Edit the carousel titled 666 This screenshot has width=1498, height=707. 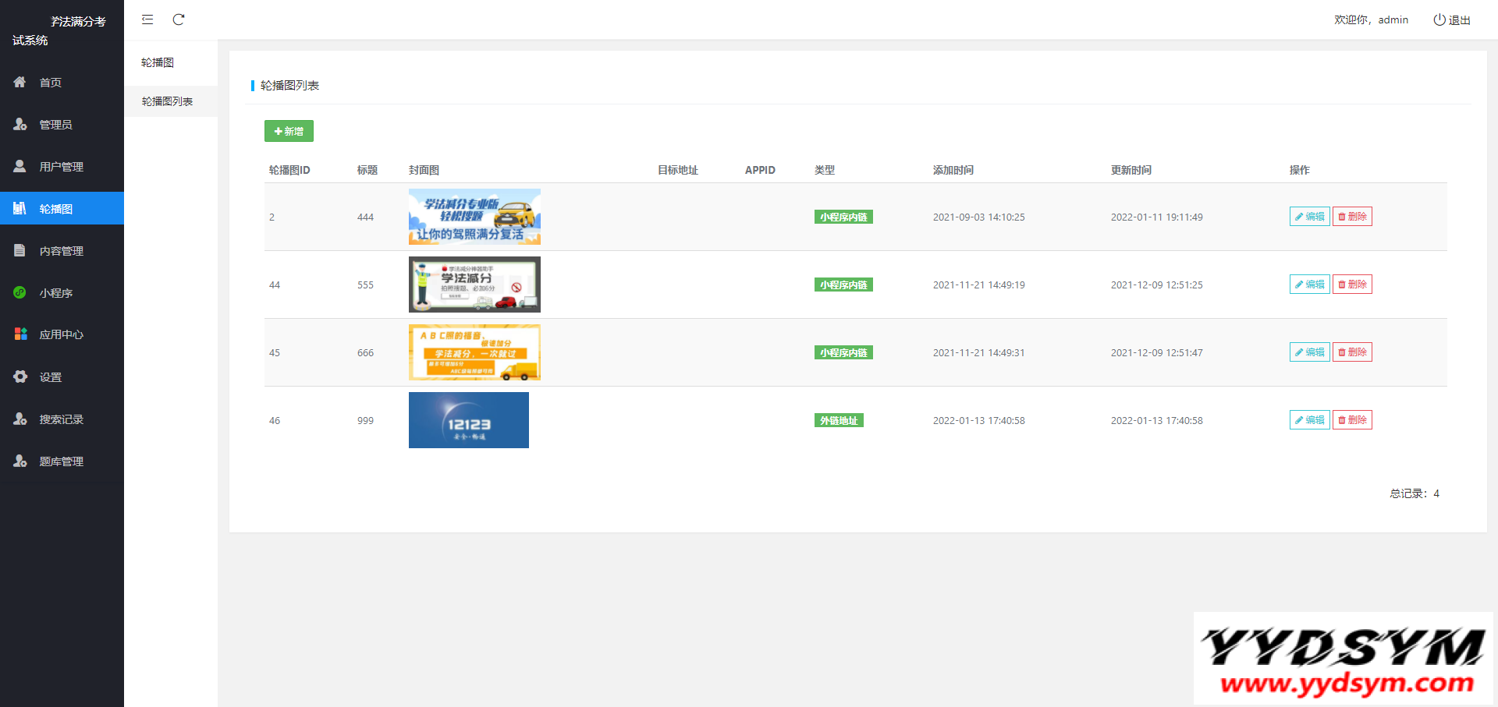[x=1309, y=352]
